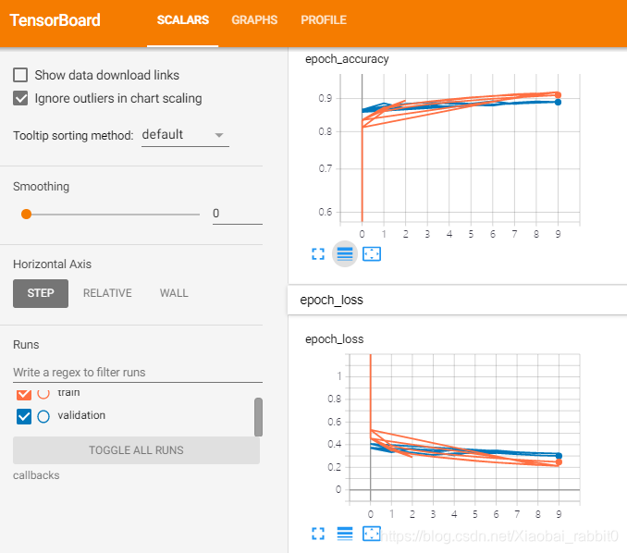
Task: Click the Smoothing slider handle
Action: [27, 214]
